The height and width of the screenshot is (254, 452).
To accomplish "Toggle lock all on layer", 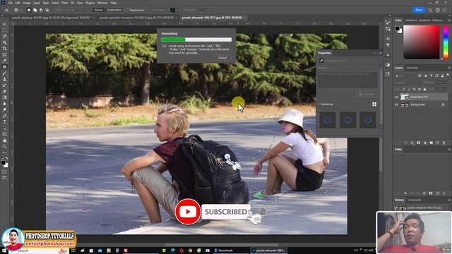I will coord(424,90).
